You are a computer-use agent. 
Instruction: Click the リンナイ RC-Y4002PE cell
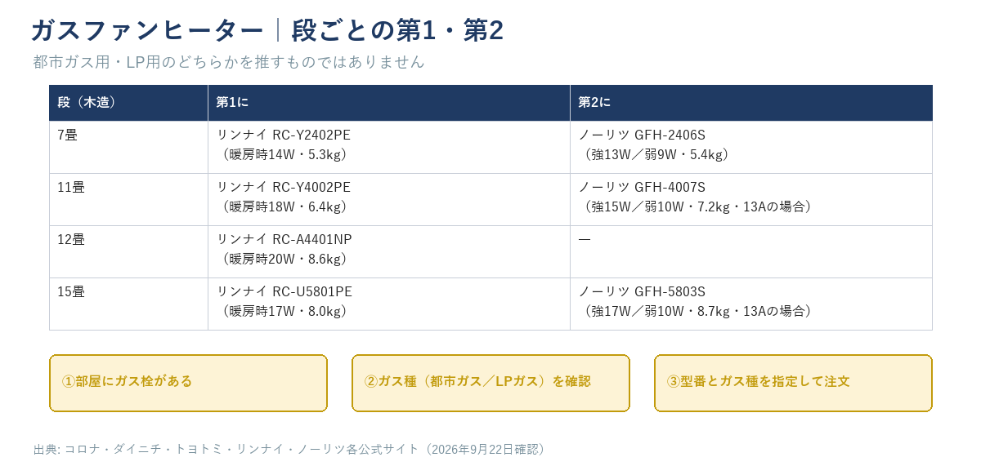[x=389, y=199]
